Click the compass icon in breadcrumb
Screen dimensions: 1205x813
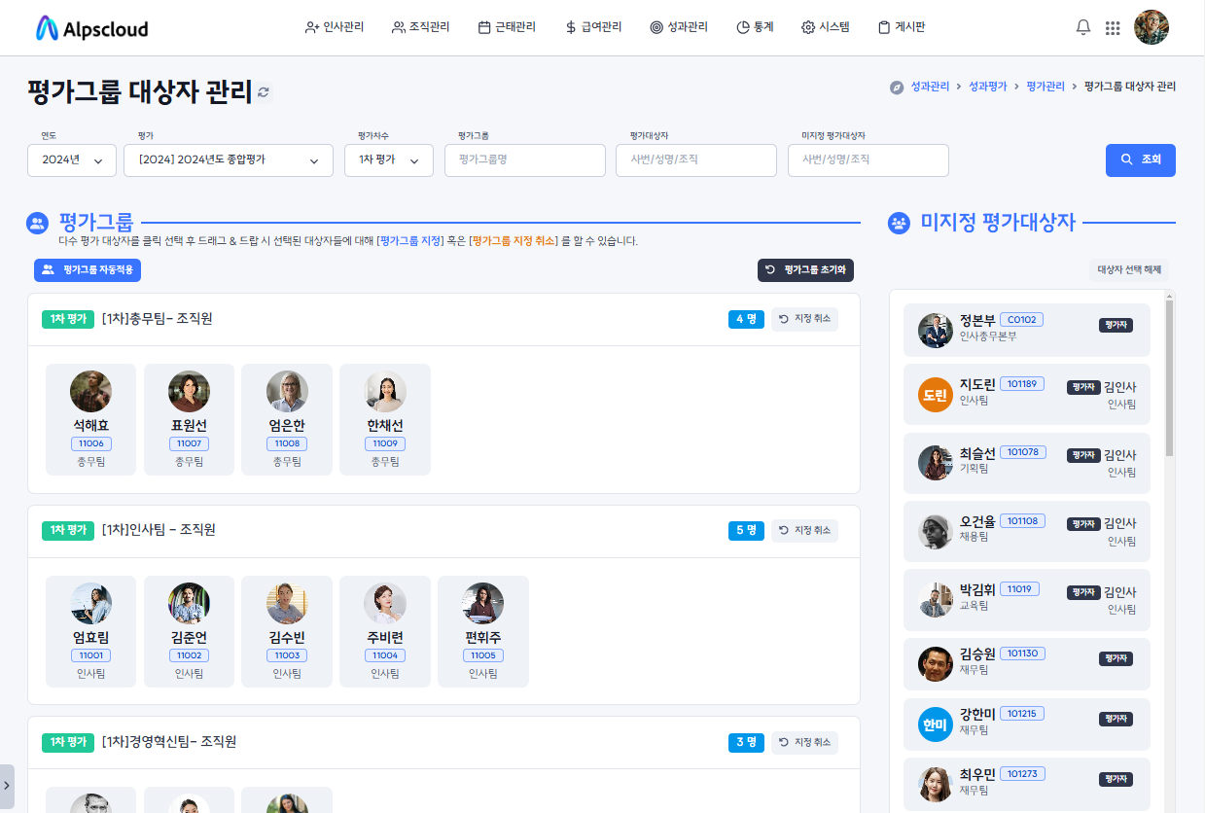(897, 88)
